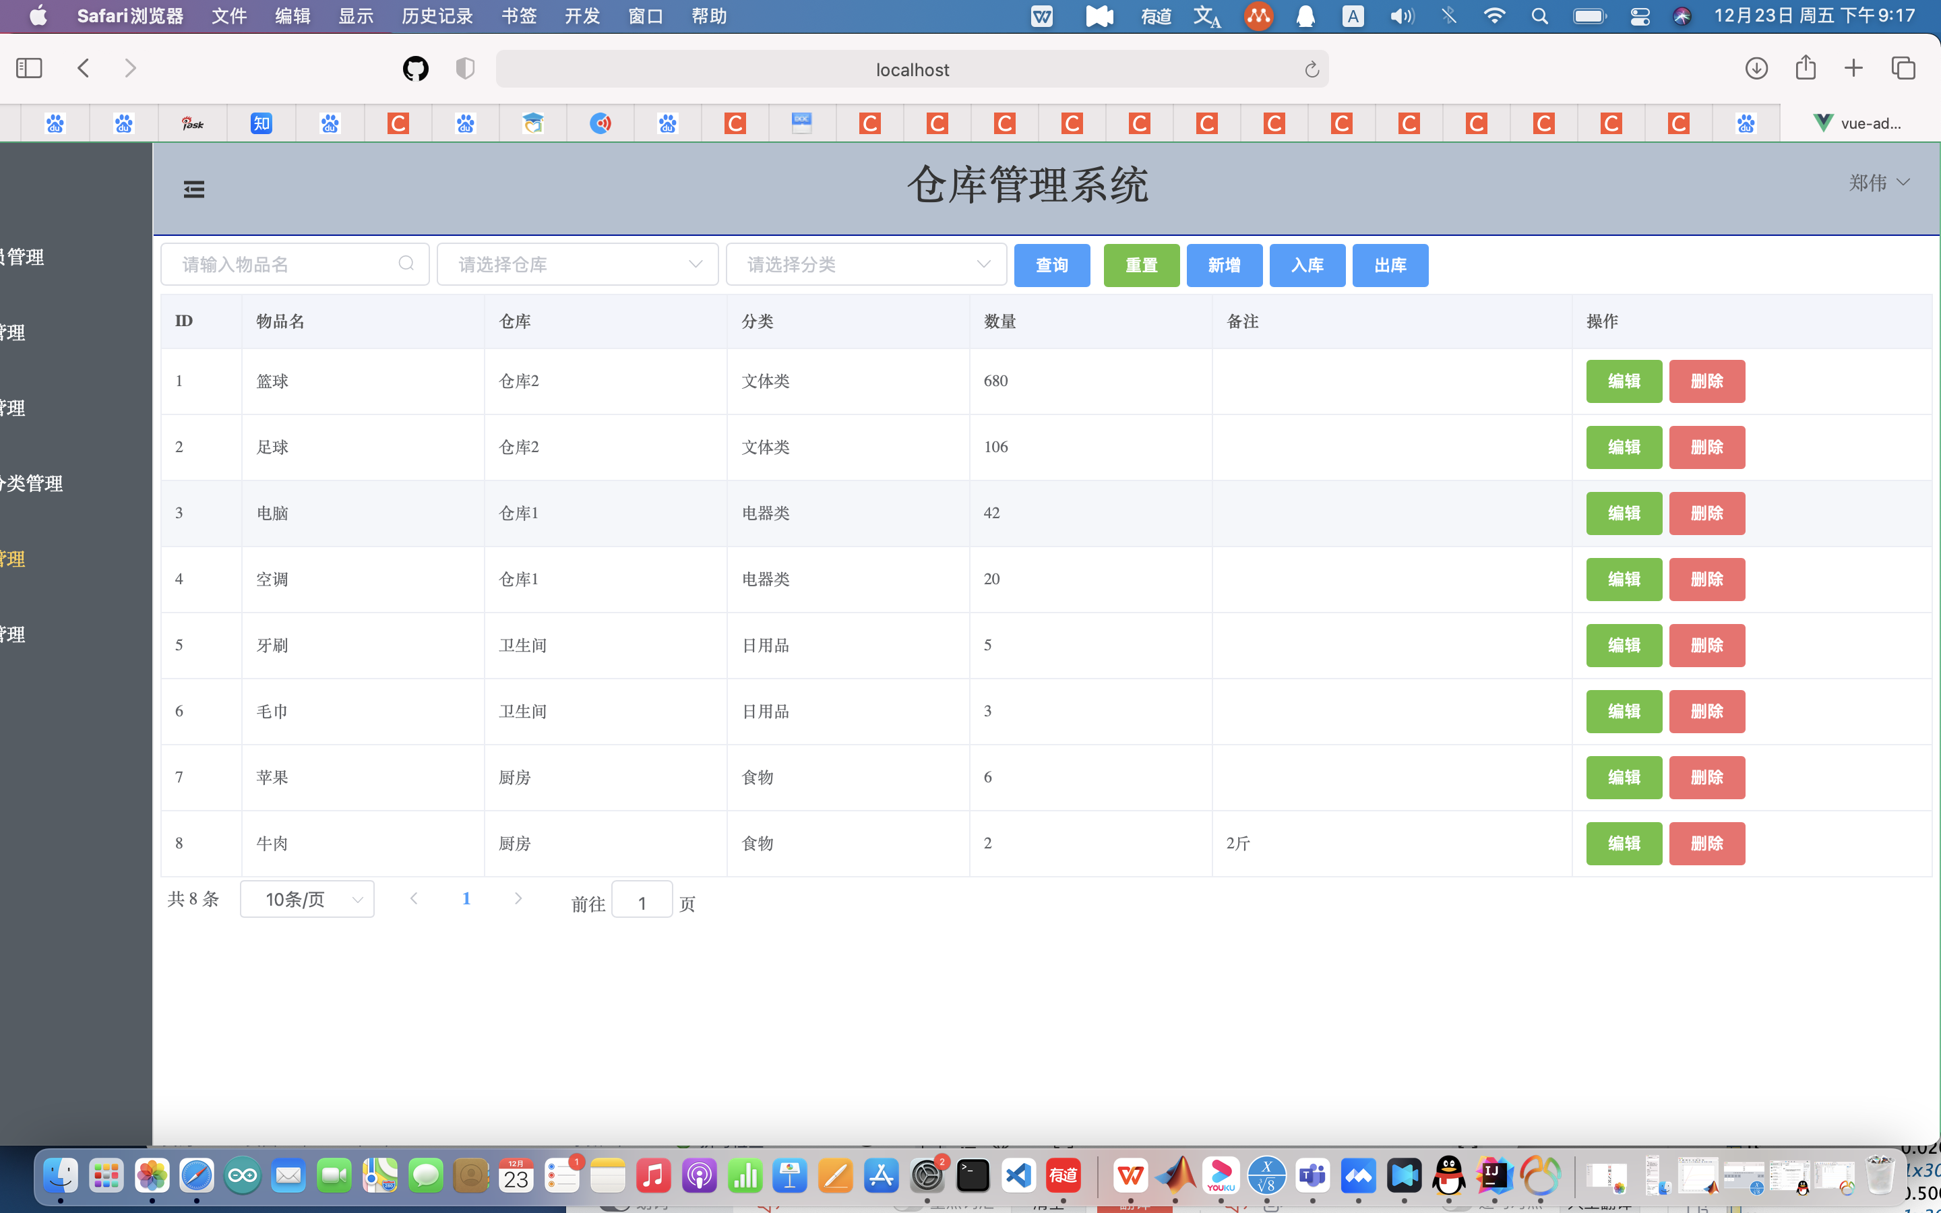Expand the 请选择分类 dropdown
Screen dimensions: 1941x1213
pos(866,264)
